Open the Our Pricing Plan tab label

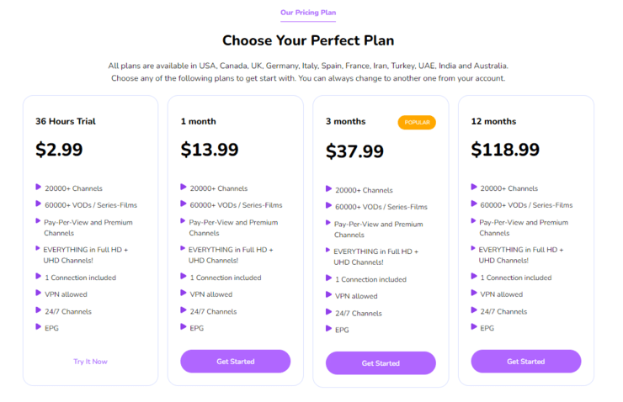308,13
